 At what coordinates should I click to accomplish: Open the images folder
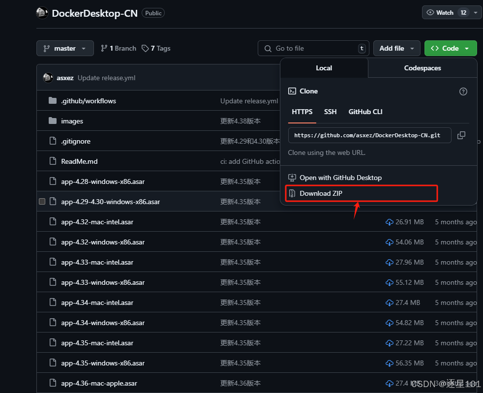click(72, 121)
